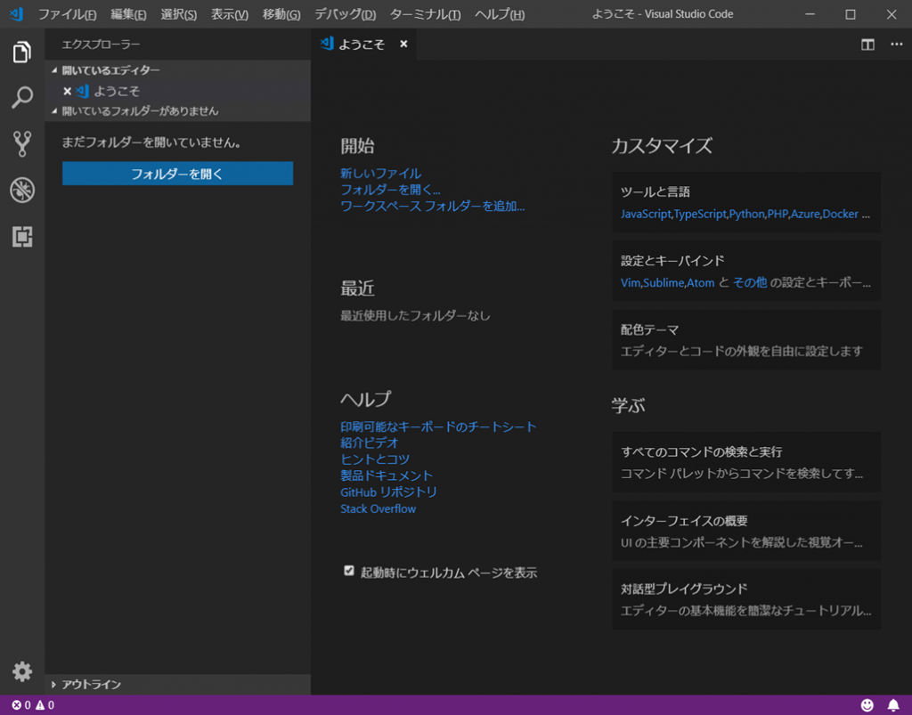This screenshot has height=715, width=912.
Task: Open the Explorer view in activity bar
Action: click(x=22, y=53)
